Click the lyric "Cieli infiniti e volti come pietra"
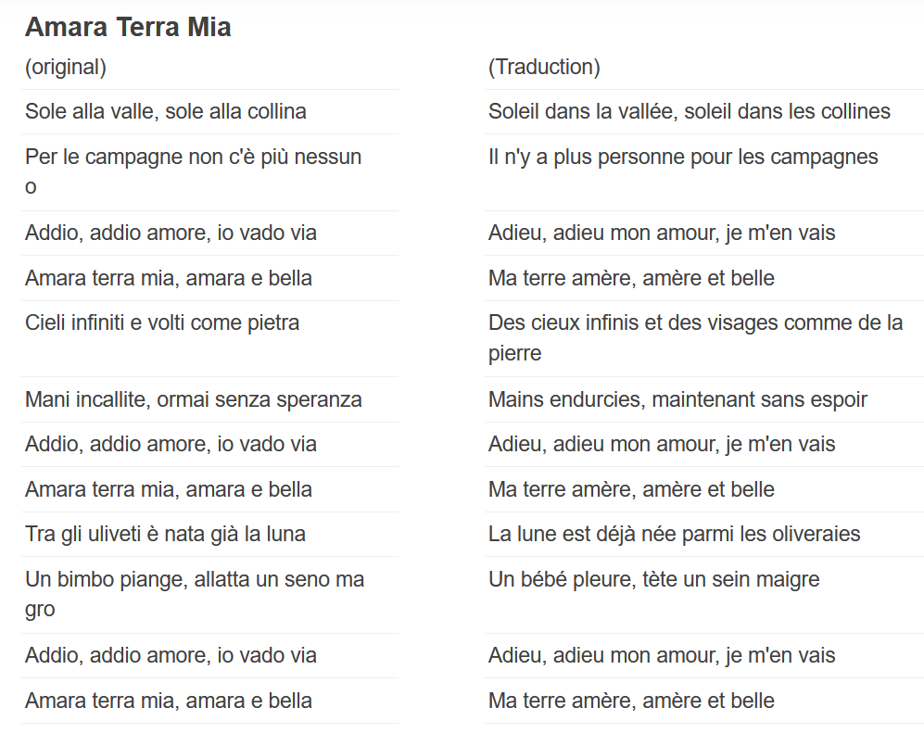Screen dimensions: 924x733 (x=162, y=323)
